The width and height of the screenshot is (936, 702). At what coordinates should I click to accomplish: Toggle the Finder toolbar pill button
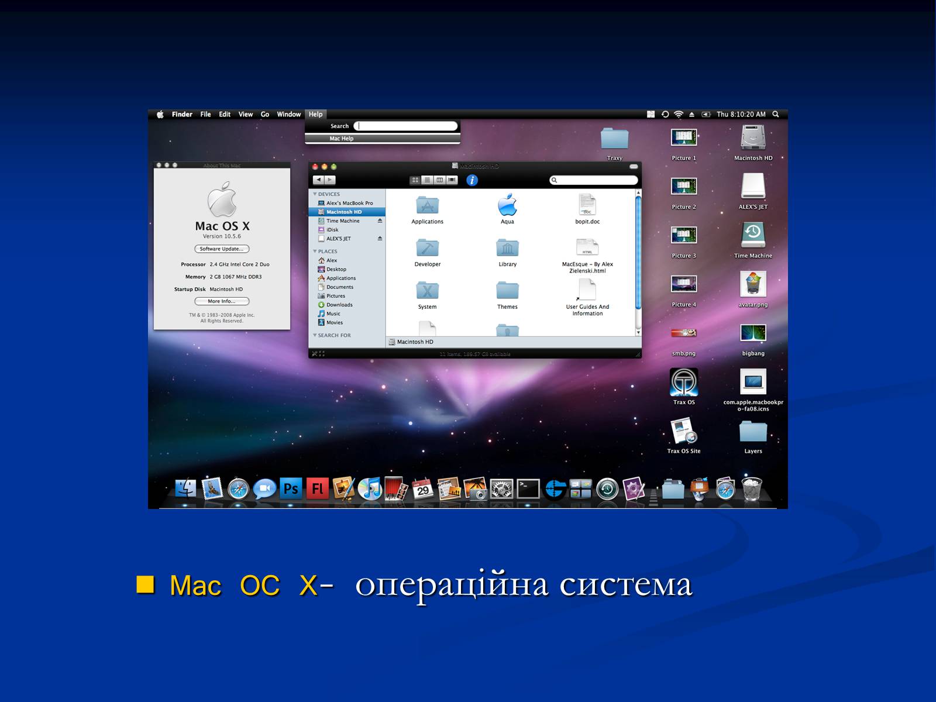[634, 167]
